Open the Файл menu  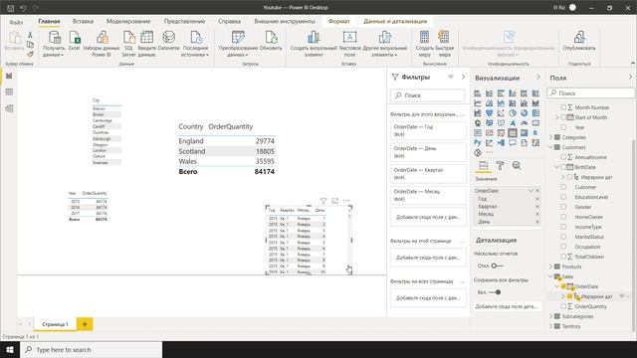tap(16, 22)
